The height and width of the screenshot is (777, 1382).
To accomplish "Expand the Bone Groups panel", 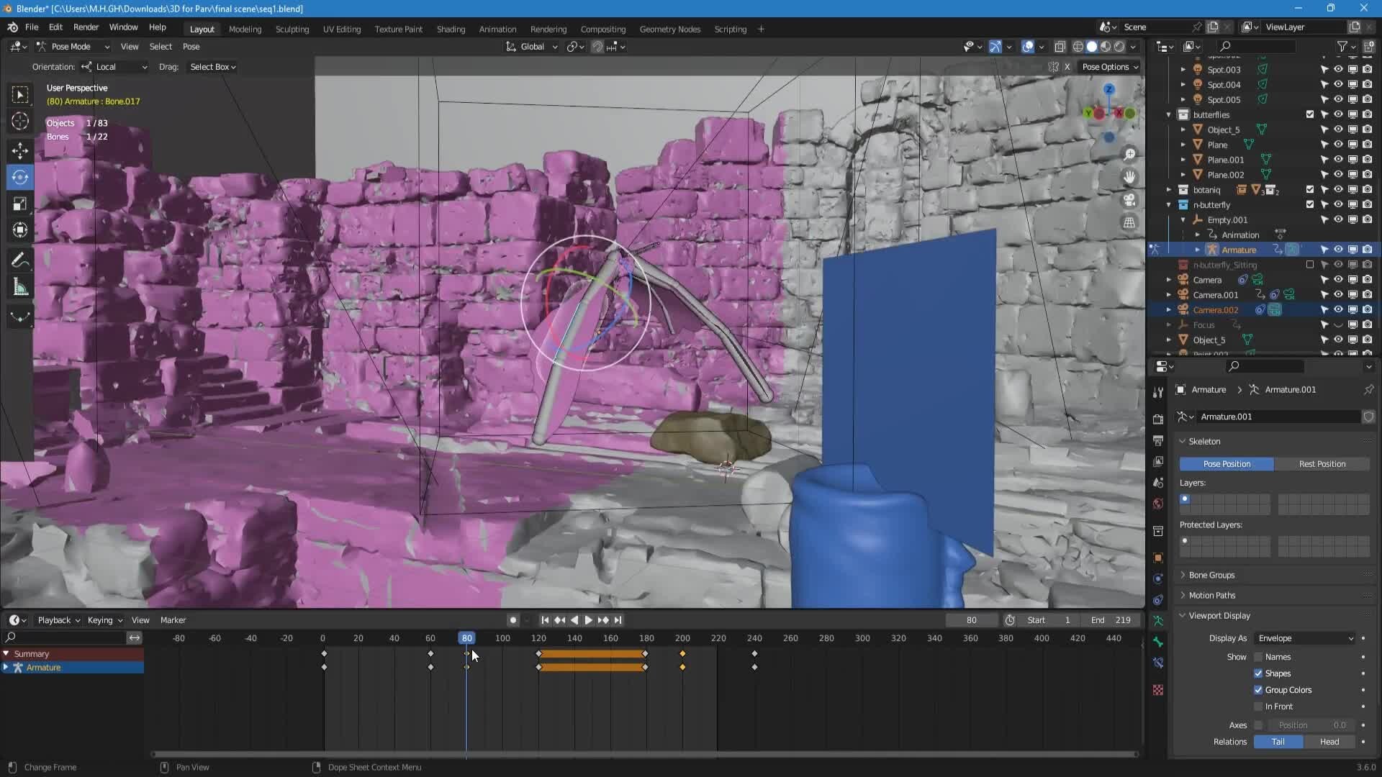I will pos(1211,575).
